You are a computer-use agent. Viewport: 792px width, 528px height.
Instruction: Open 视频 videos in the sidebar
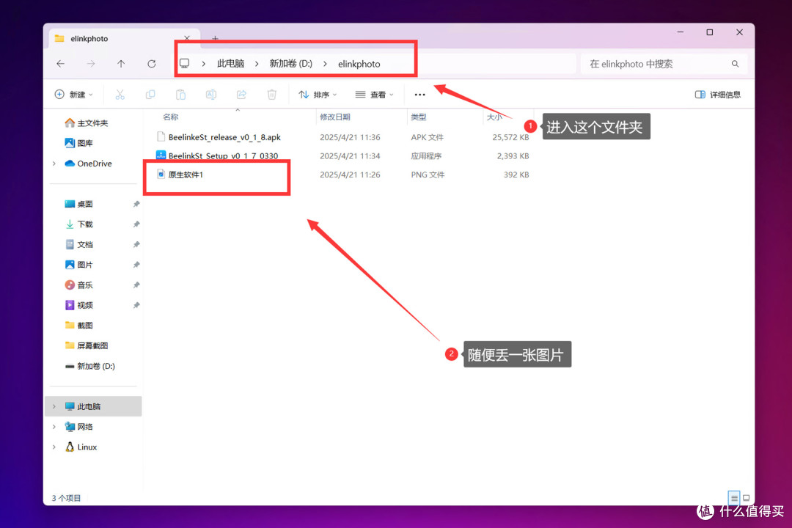click(85, 305)
